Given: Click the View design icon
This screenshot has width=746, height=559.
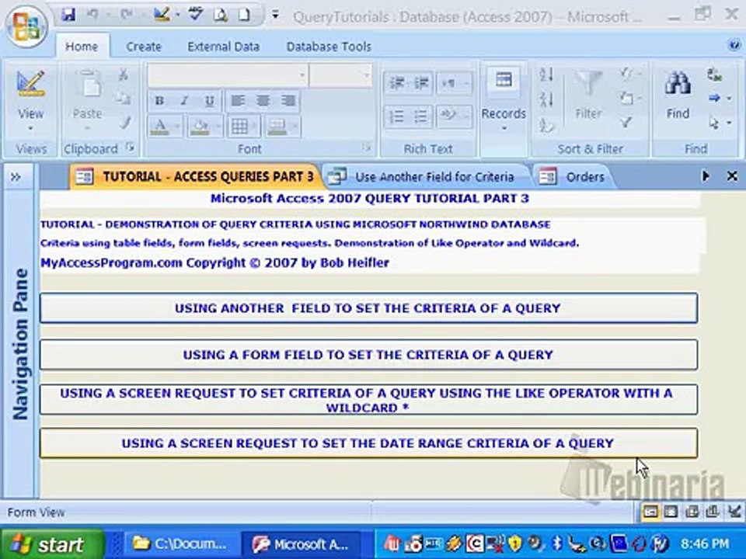Looking at the screenshot, I should pos(30,84).
